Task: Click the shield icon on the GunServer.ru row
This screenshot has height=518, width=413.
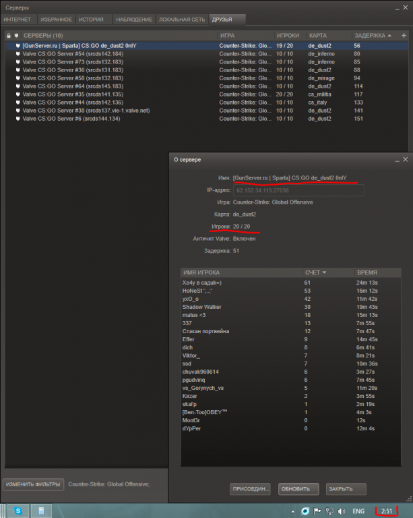Action: tap(18, 45)
